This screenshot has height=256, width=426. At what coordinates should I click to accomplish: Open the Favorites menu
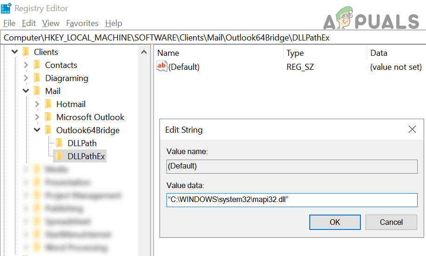coord(82,23)
